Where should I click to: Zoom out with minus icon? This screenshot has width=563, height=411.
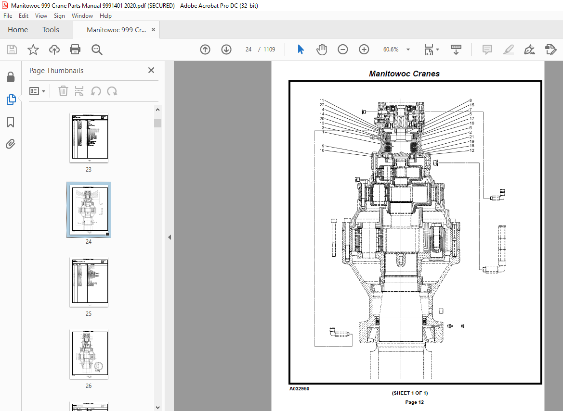point(343,50)
